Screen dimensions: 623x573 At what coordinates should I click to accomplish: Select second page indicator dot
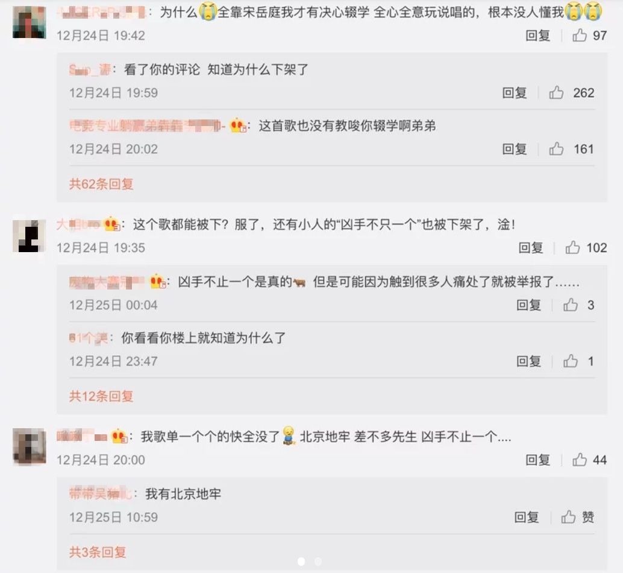point(318,562)
